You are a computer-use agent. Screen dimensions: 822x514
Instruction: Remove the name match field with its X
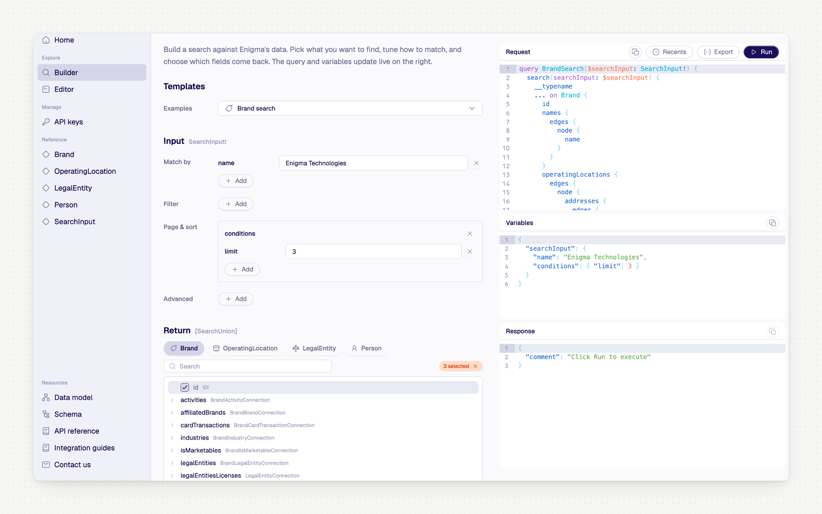(476, 163)
